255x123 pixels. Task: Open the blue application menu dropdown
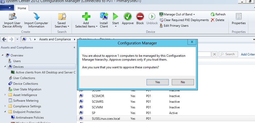7,8
